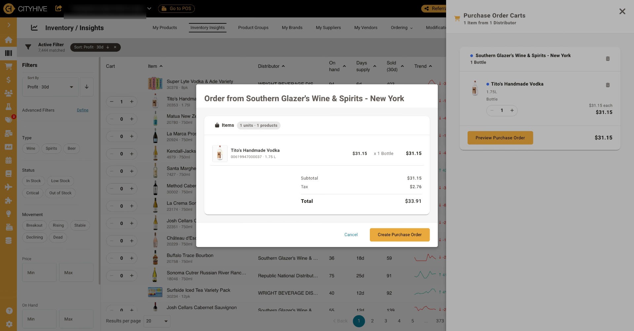Open customers group sidebar icon
The image size is (634, 331).
point(9,93)
